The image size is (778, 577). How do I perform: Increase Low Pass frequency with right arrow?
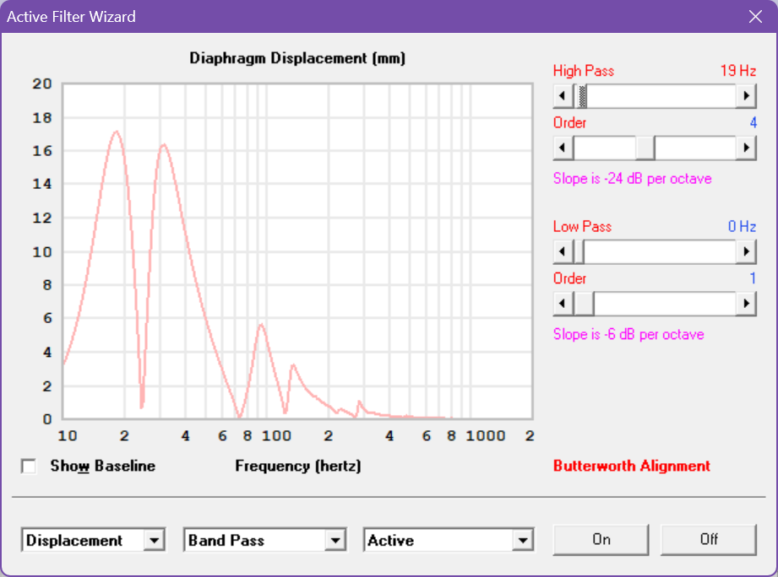click(746, 251)
